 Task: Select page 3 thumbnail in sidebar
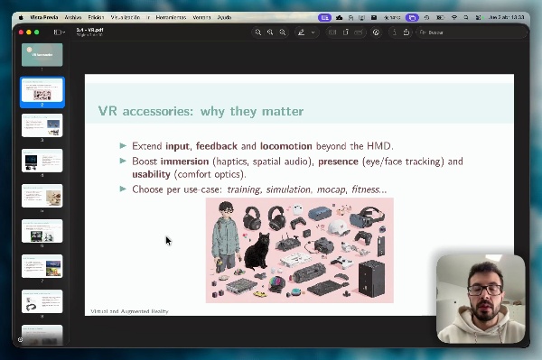(x=42, y=125)
